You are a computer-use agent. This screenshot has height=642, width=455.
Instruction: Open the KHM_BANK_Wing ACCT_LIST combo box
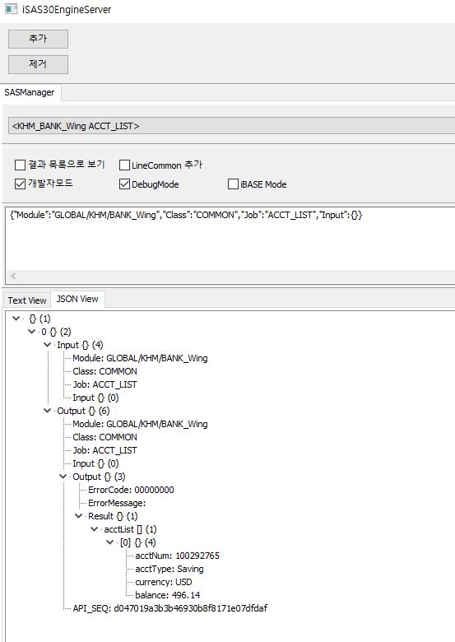click(x=231, y=126)
